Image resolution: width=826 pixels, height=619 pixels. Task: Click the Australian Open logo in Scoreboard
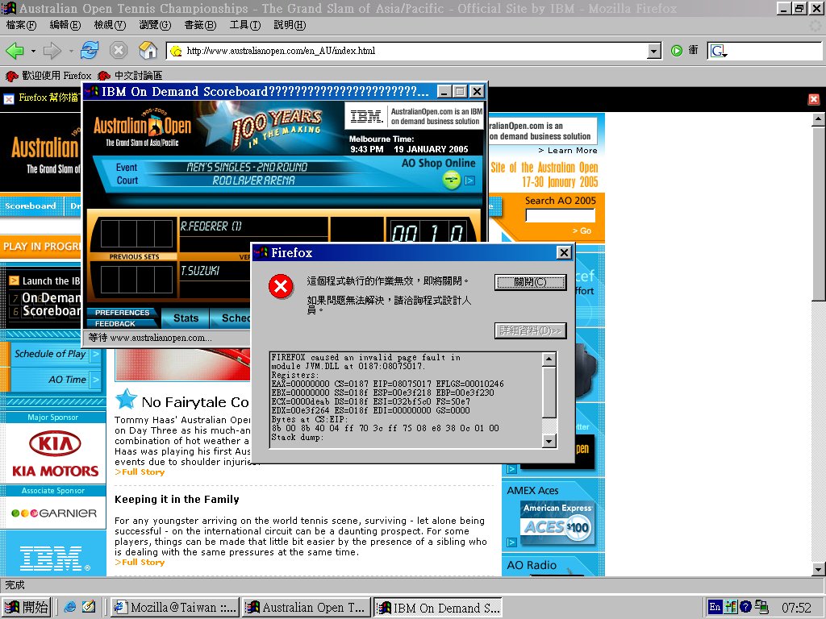click(x=142, y=127)
